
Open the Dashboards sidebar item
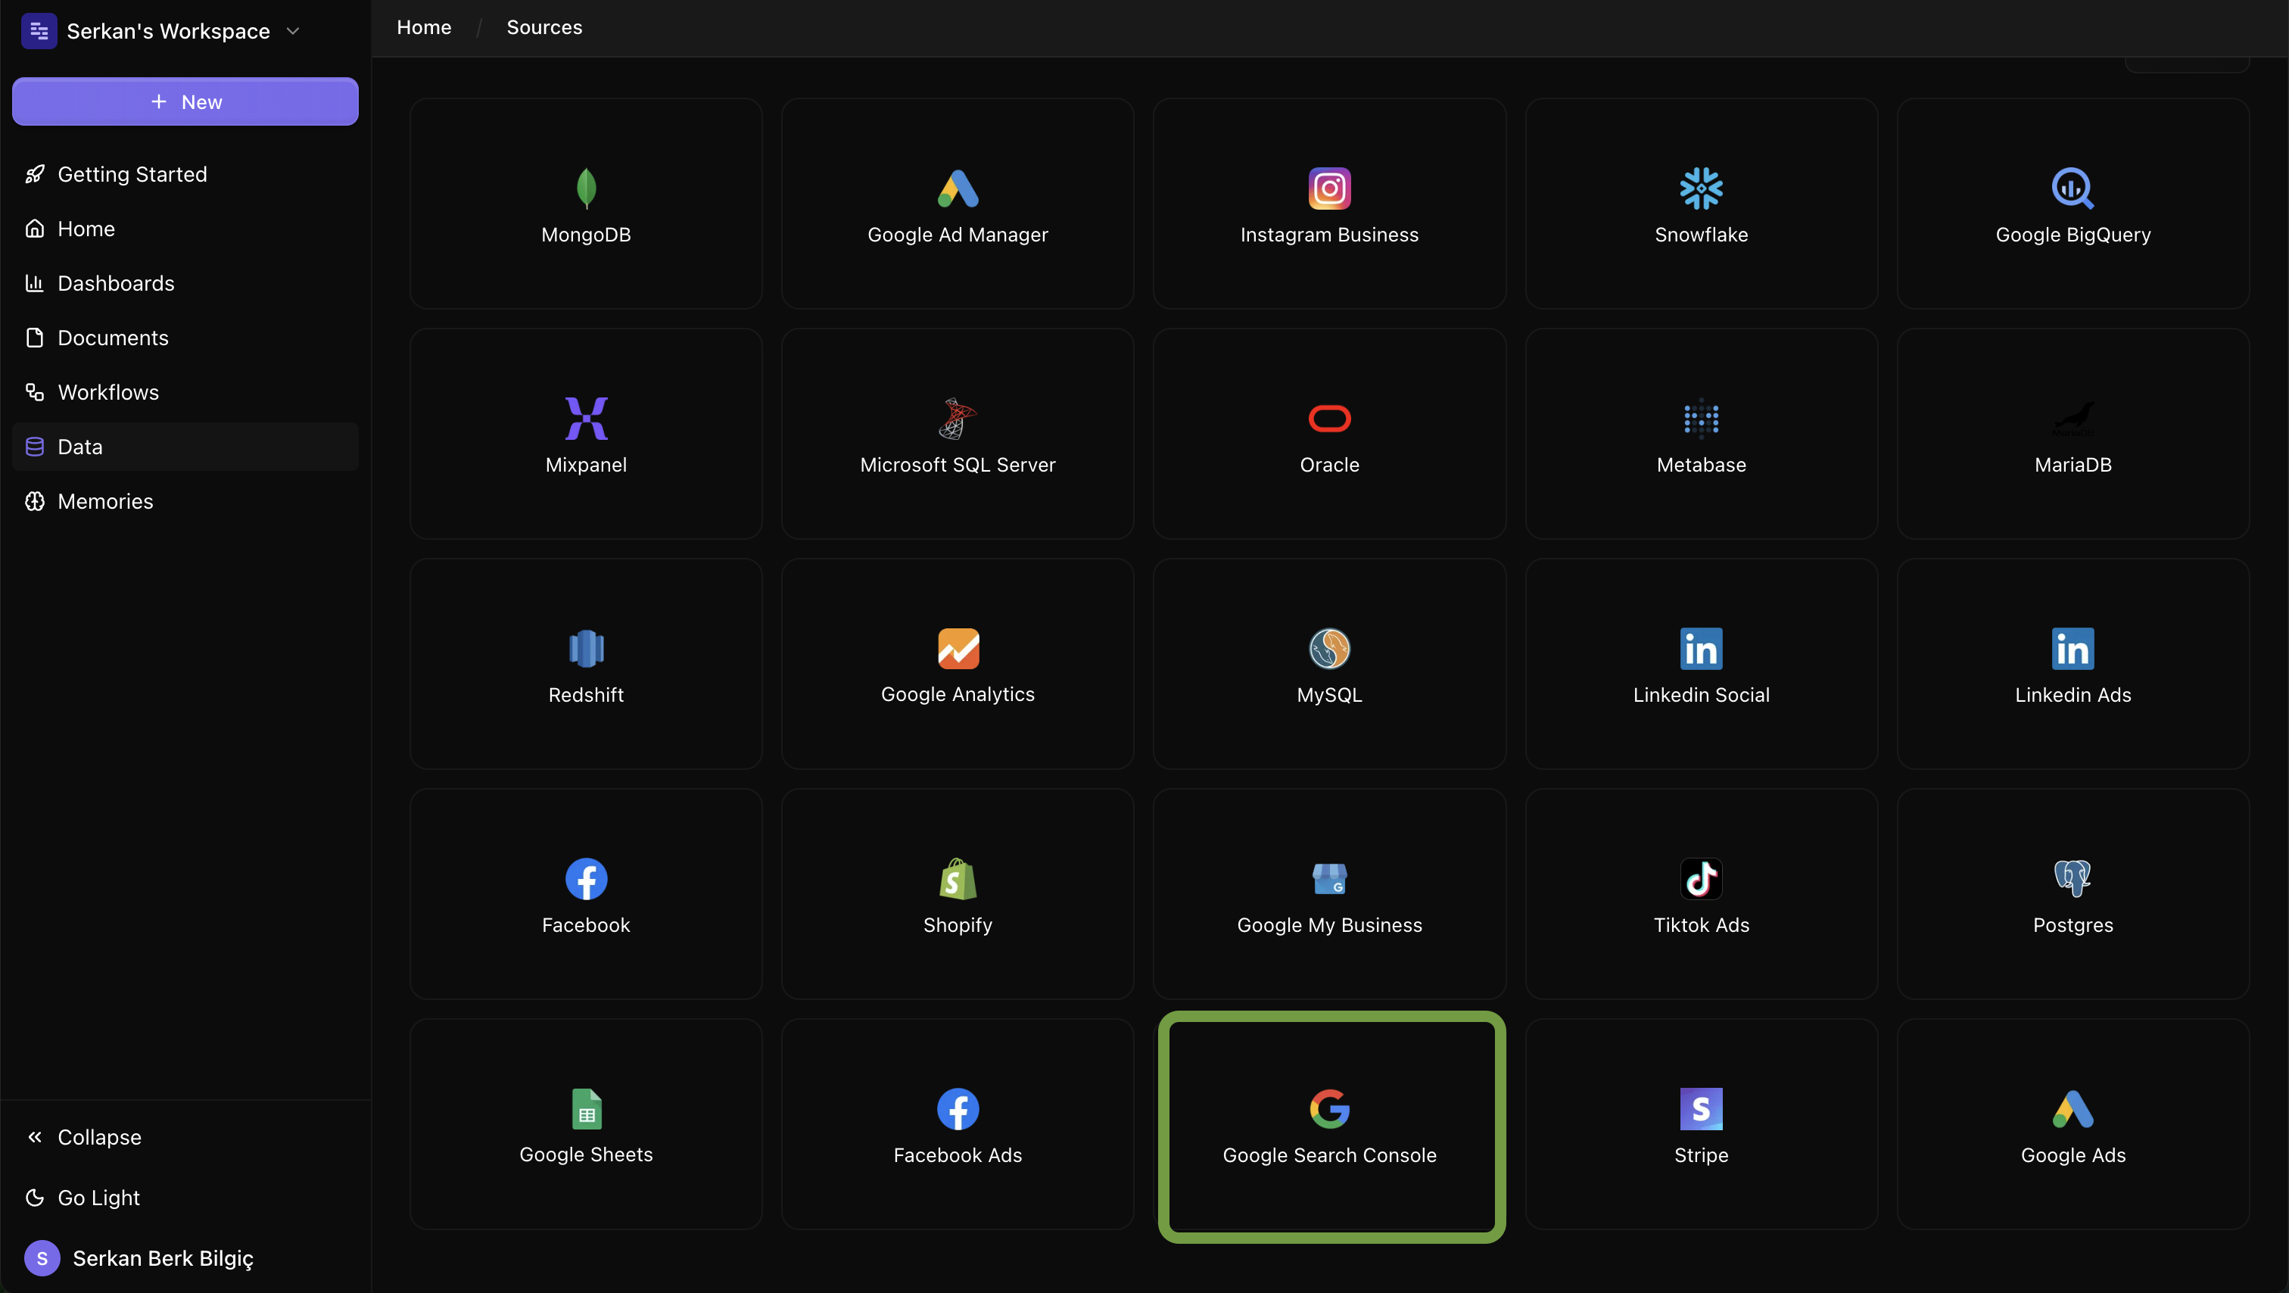(x=185, y=282)
